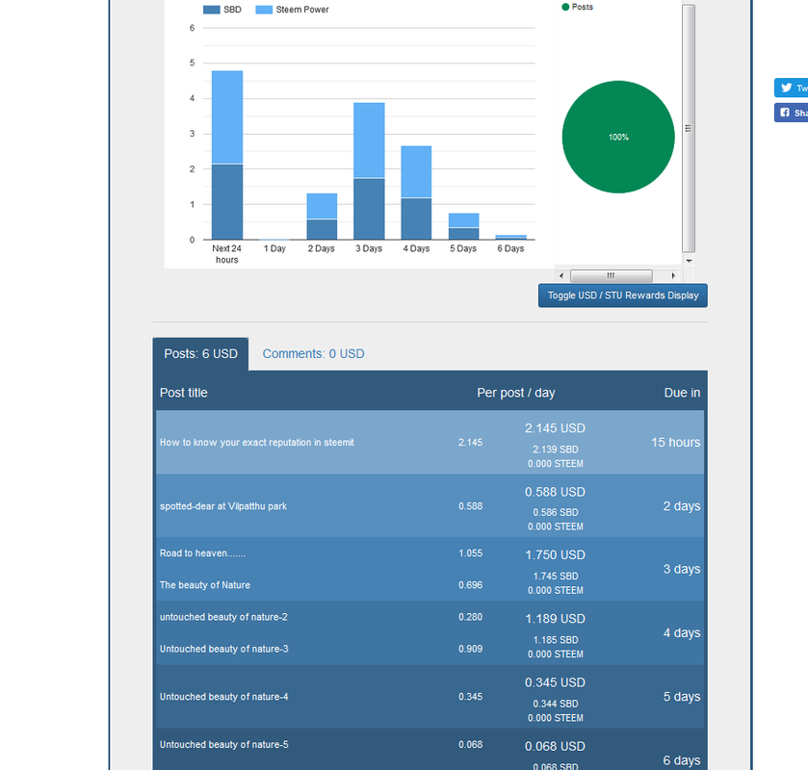Open 'How to know your exact reputation' post
Viewport: 808px width, 770px height.
click(x=256, y=443)
